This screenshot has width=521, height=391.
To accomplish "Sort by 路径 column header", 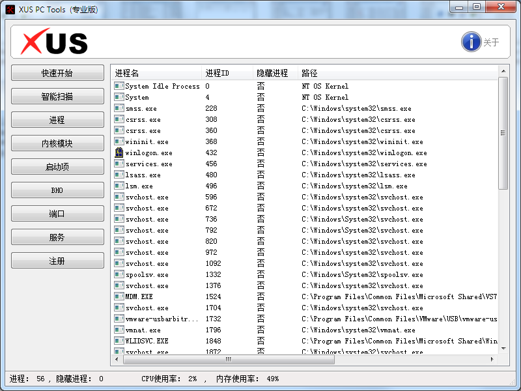I will click(398, 73).
